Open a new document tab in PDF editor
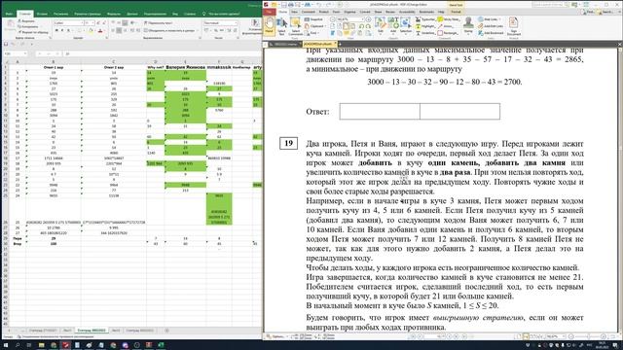 point(341,44)
